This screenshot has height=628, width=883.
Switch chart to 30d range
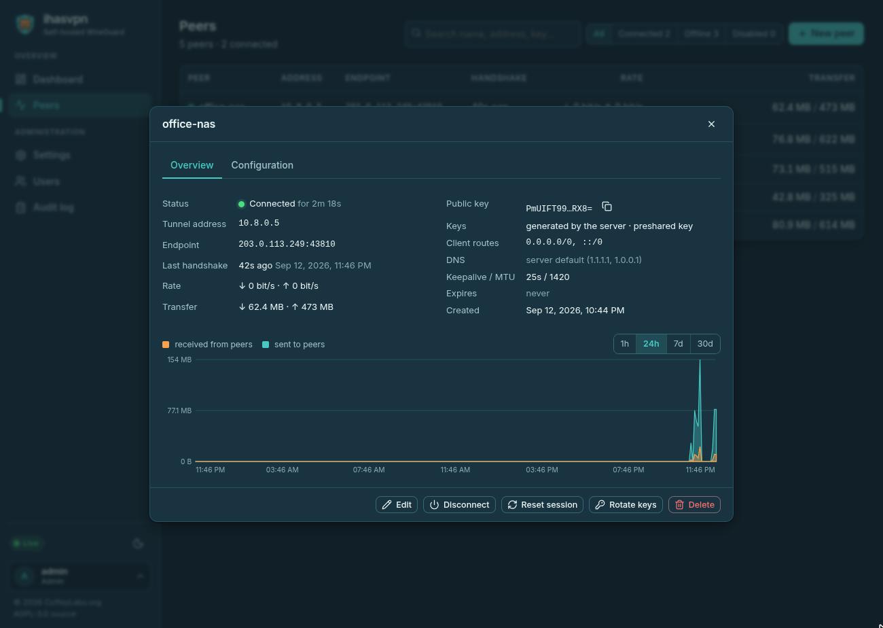[705, 344]
